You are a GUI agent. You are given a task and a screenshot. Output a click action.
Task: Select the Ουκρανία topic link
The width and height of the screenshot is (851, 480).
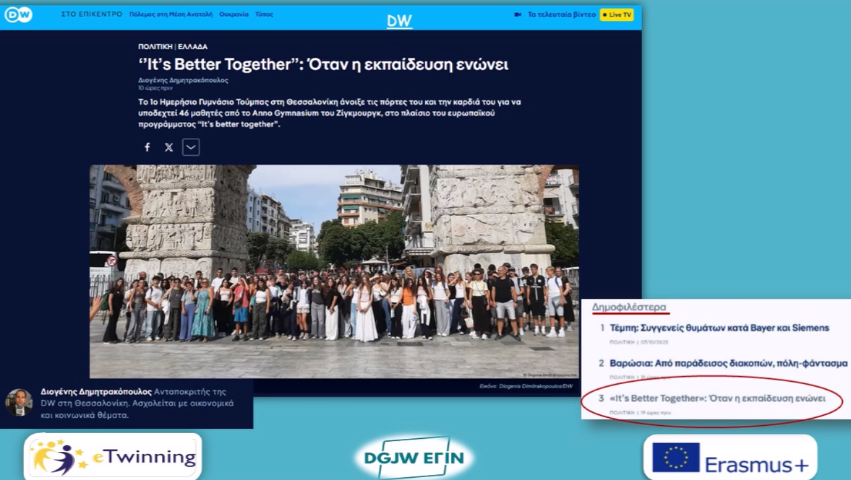[234, 14]
